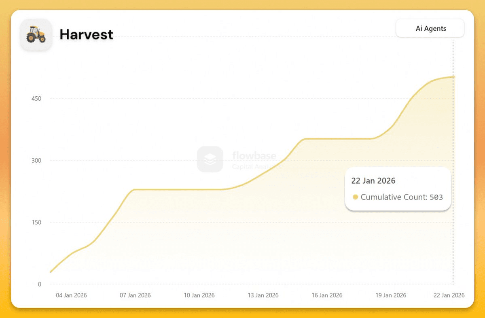The image size is (485, 318).
Task: Click the 0 y-axis value
Action: [40, 284]
